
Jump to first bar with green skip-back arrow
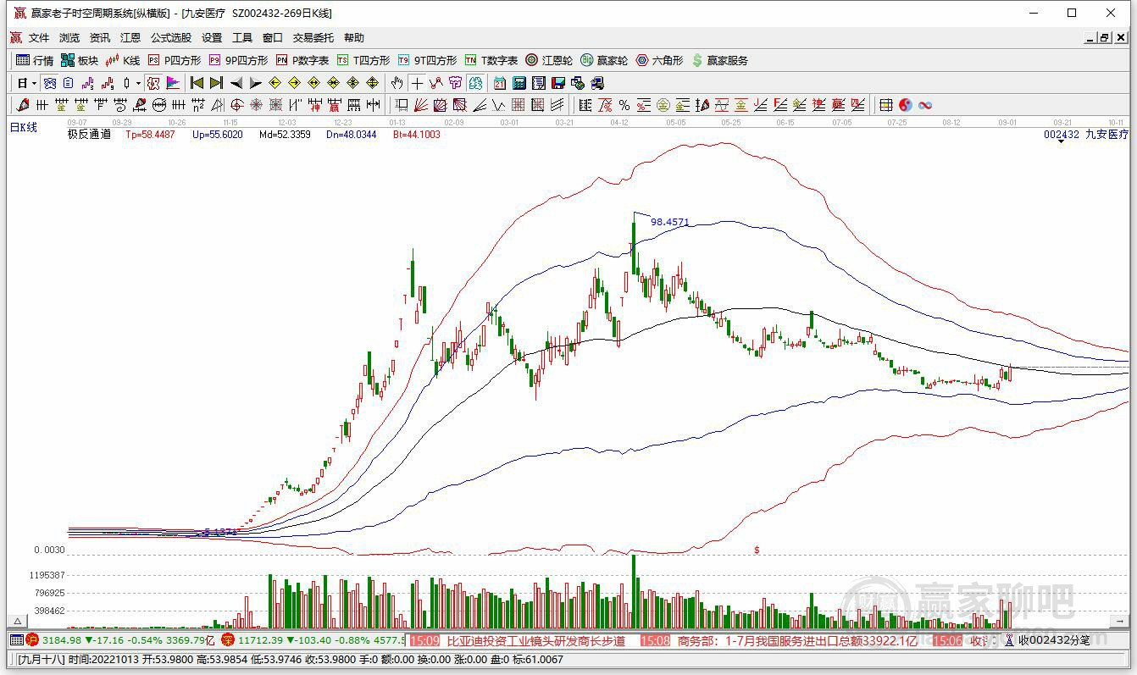click(197, 83)
